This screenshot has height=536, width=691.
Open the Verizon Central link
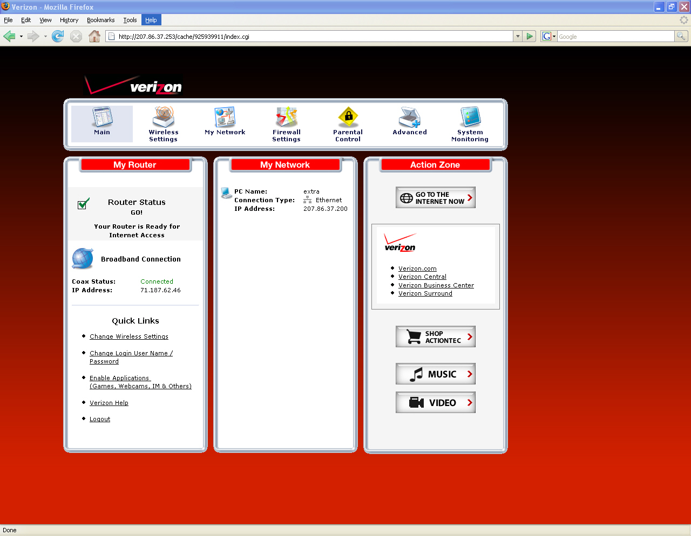click(x=422, y=277)
